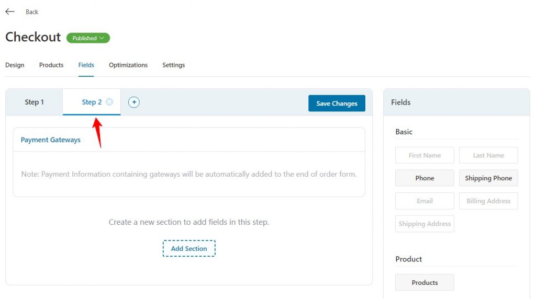This screenshot has width=536, height=299.
Task: Select the Step 2 tab
Action: pos(92,102)
